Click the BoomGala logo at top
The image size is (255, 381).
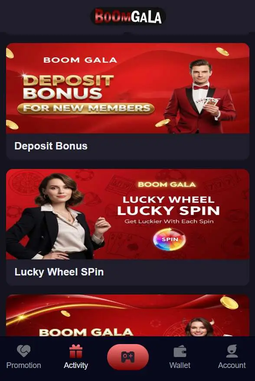coord(128,16)
